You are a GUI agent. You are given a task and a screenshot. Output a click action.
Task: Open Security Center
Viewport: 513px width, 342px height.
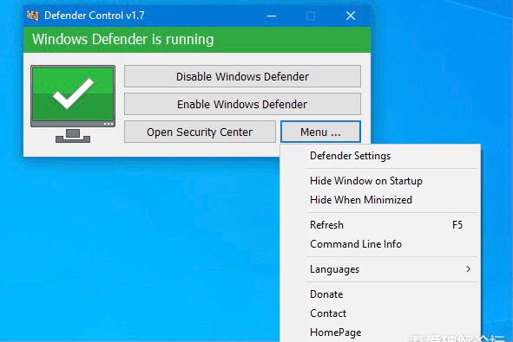coord(200,132)
